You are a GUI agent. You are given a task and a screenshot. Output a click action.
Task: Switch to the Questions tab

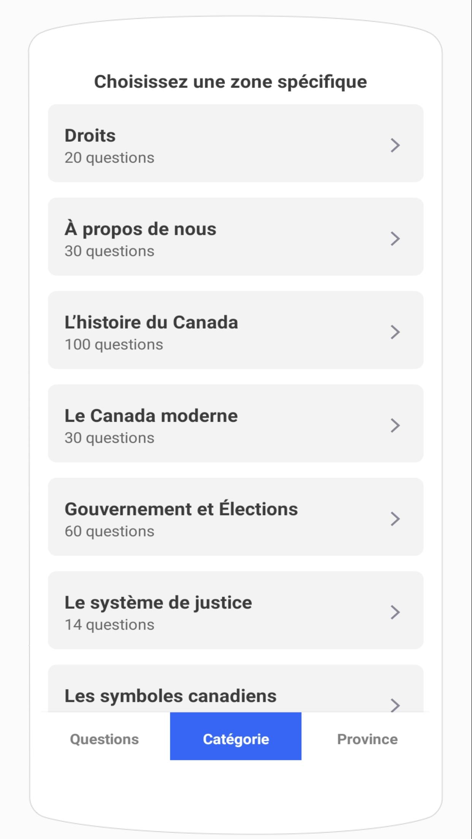[105, 739]
